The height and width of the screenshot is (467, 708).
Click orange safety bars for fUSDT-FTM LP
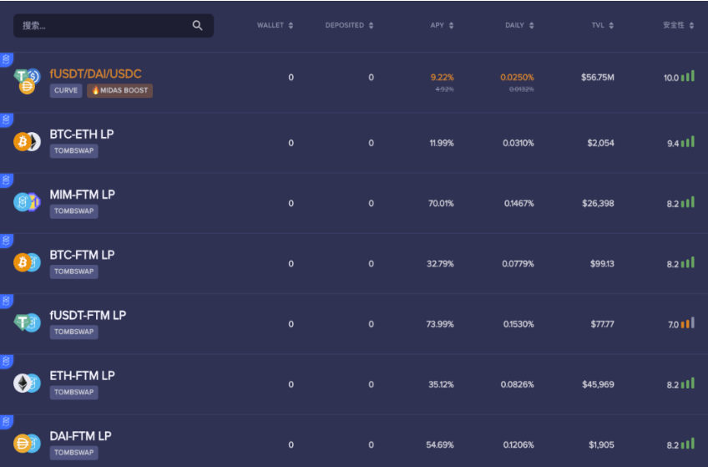coord(688,322)
